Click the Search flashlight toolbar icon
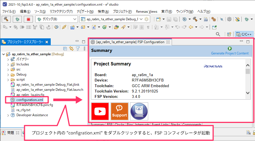255x141 pixels. (123, 27)
